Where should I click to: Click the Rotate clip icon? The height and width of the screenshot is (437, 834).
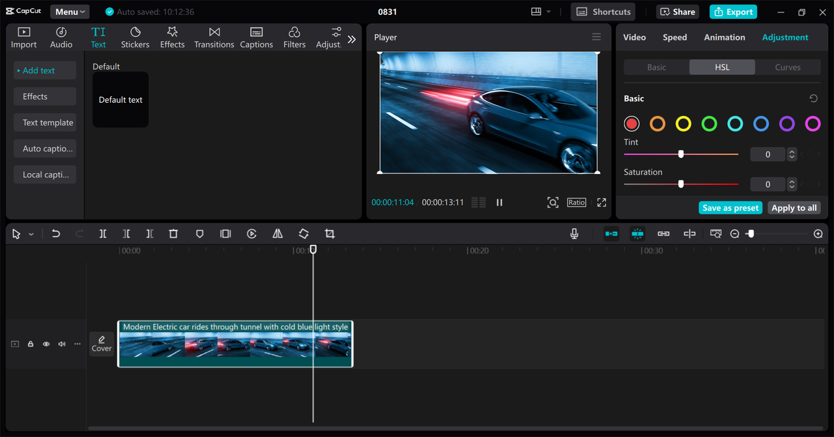pos(304,234)
